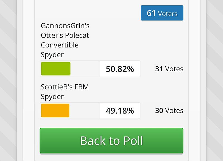Click the word Convertible in first option
Image resolution: width=223 pixels, height=161 pixels.
(x=60, y=45)
